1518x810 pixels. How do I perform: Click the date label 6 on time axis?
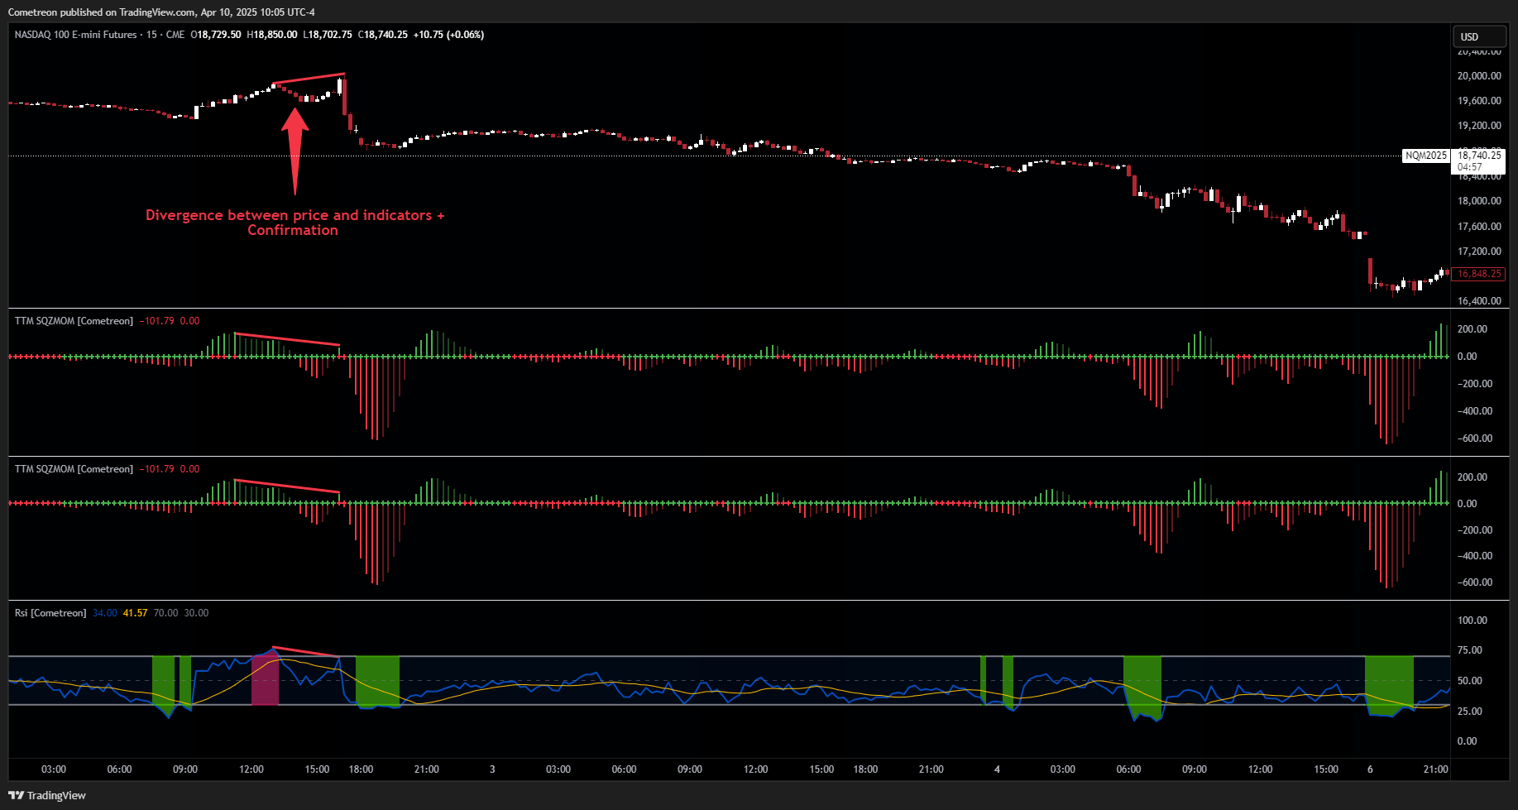click(x=1370, y=769)
